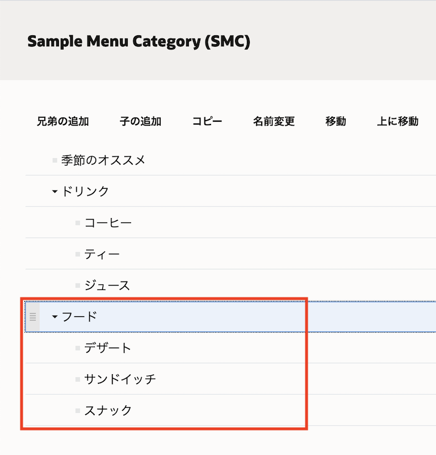This screenshot has width=436, height=455.
Task: Collapse the ドリンク tree node
Action: 55,192
